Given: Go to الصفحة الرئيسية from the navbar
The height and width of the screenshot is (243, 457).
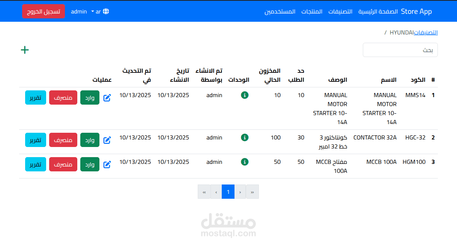Looking at the screenshot, I should (x=377, y=11).
